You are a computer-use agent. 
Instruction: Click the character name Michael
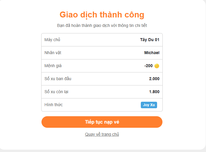[152, 53]
